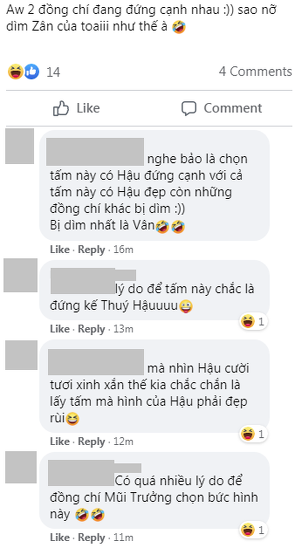
Task: Open the 11m timestamp of last comment
Action: tap(123, 537)
